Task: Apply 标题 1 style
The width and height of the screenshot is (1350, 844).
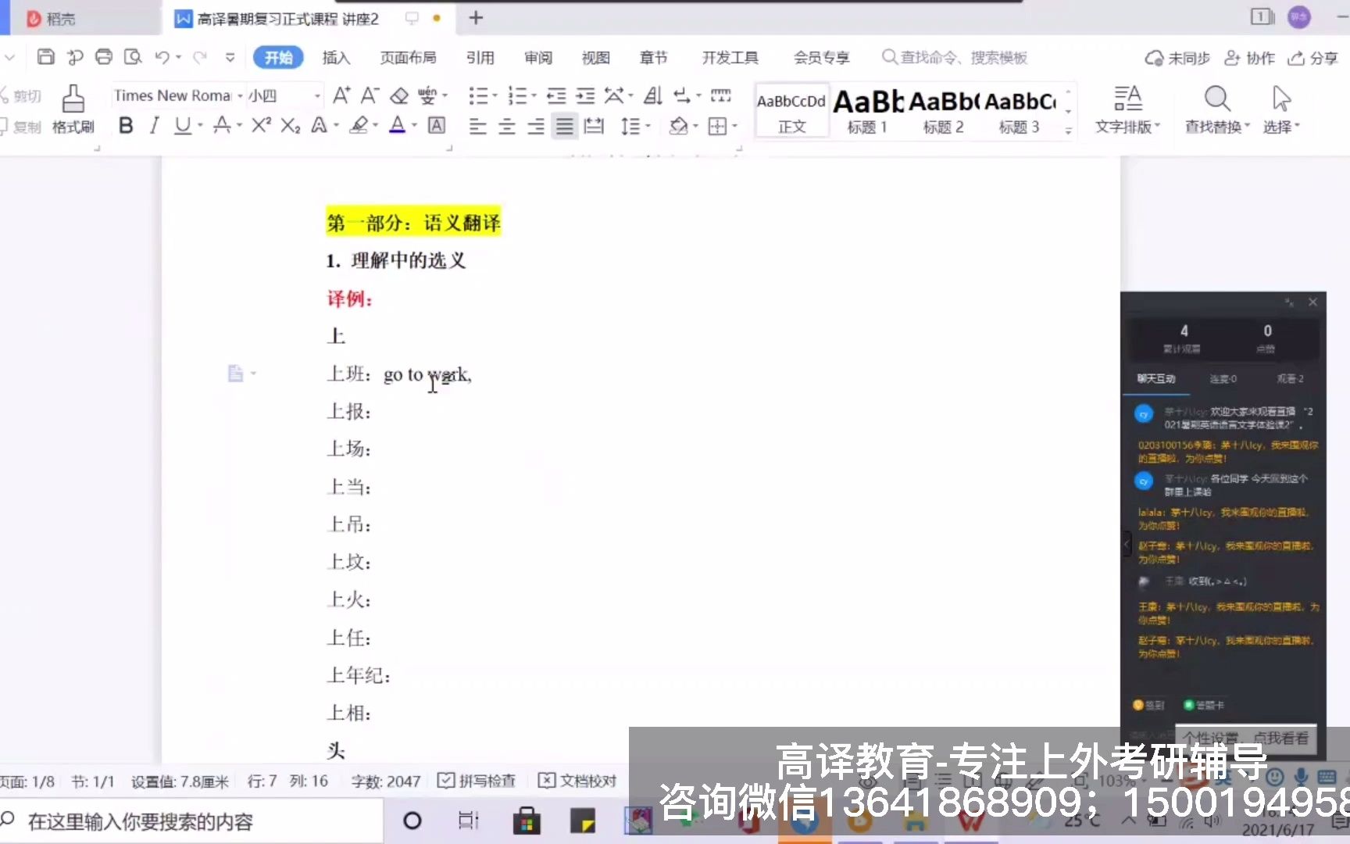Action: click(x=867, y=110)
